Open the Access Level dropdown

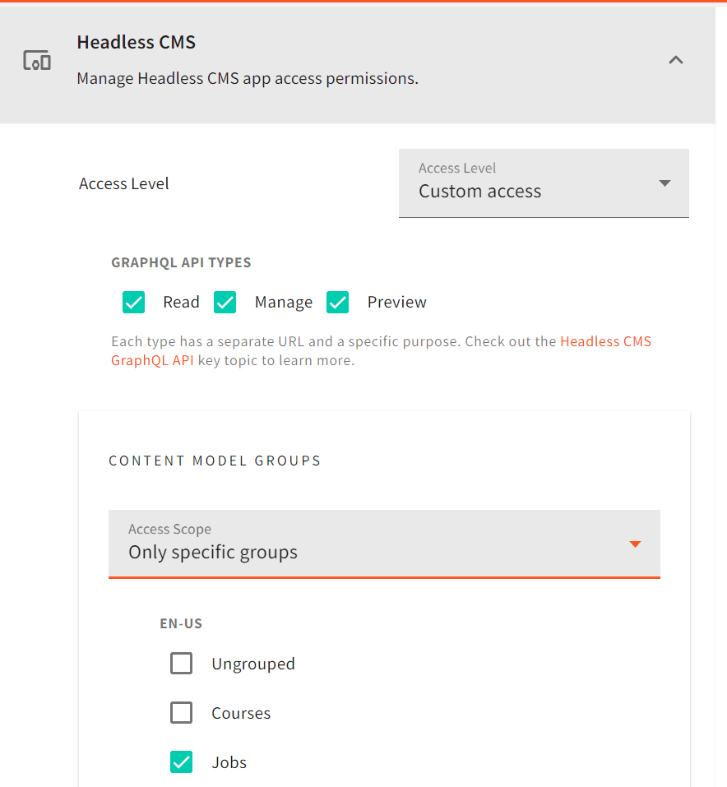coord(544,183)
